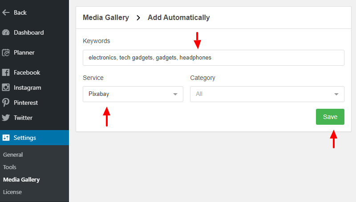This screenshot has width=356, height=202.
Task: Select Tools in the settings submenu
Action: tap(9, 167)
